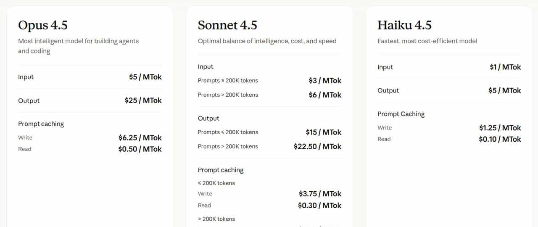Click the Opus cache read price $0.50 / MTok
Screen dimensions: 538x227
click(140, 149)
